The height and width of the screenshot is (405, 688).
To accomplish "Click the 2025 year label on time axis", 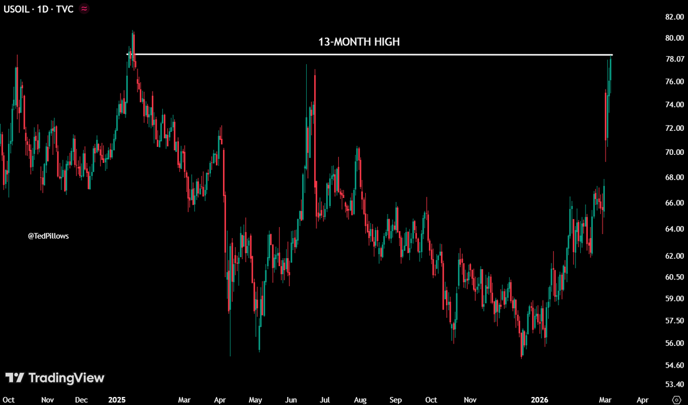I will (117, 399).
